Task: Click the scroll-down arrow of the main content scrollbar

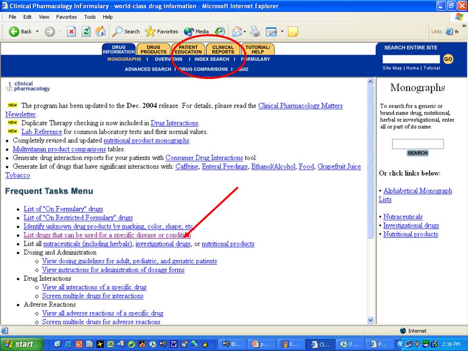Action: tap(370, 320)
